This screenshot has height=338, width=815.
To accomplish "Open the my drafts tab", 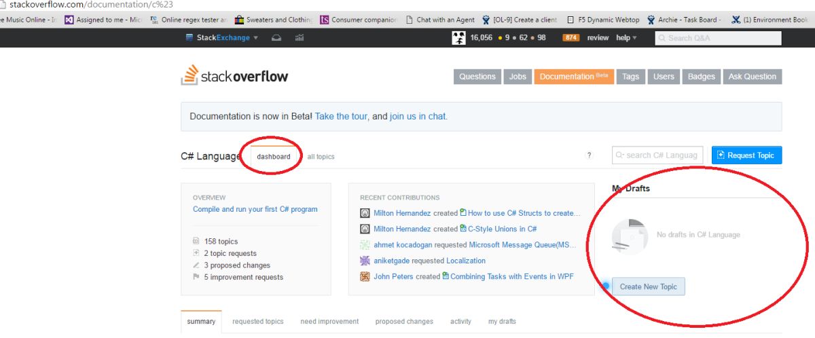I will [502, 322].
